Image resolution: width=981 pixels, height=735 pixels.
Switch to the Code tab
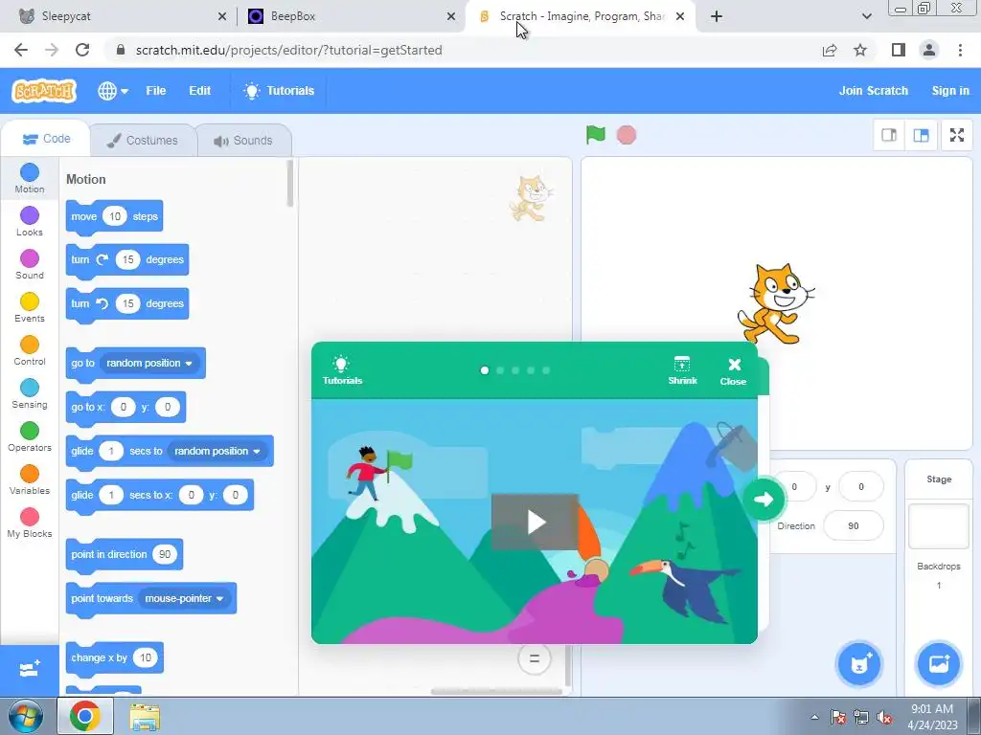(46, 139)
